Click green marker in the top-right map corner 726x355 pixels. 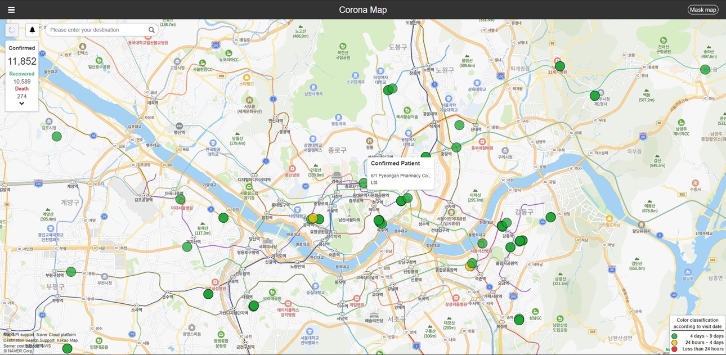click(705, 70)
